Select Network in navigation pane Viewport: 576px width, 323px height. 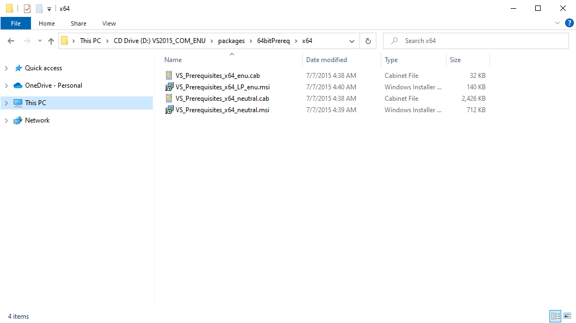pyautogui.click(x=37, y=120)
